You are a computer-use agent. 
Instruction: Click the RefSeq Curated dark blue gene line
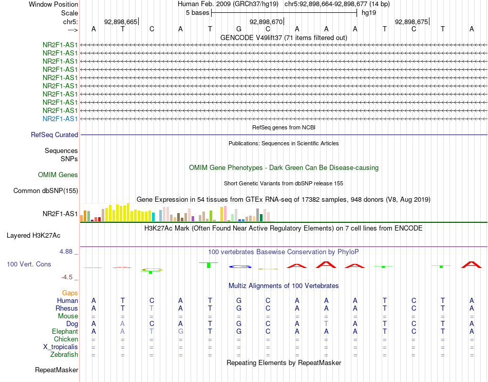(284, 135)
